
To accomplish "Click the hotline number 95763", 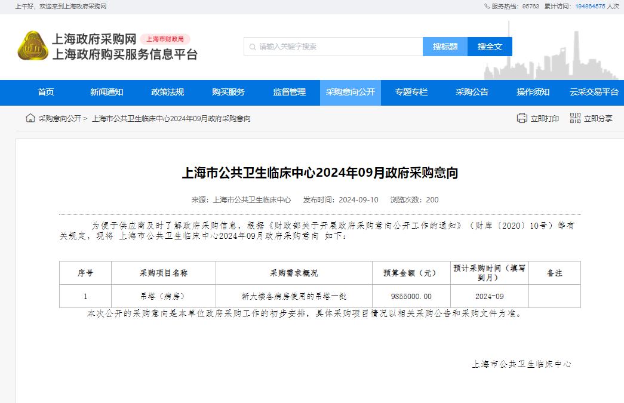I will coord(531,7).
